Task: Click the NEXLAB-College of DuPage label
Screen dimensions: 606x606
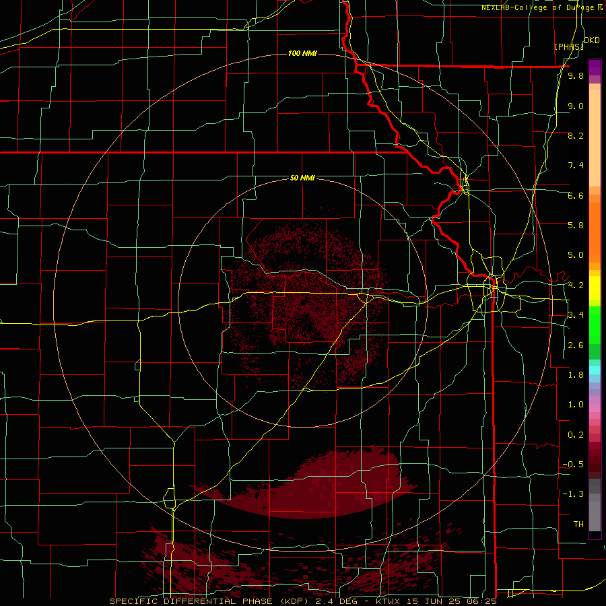Action: [542, 7]
